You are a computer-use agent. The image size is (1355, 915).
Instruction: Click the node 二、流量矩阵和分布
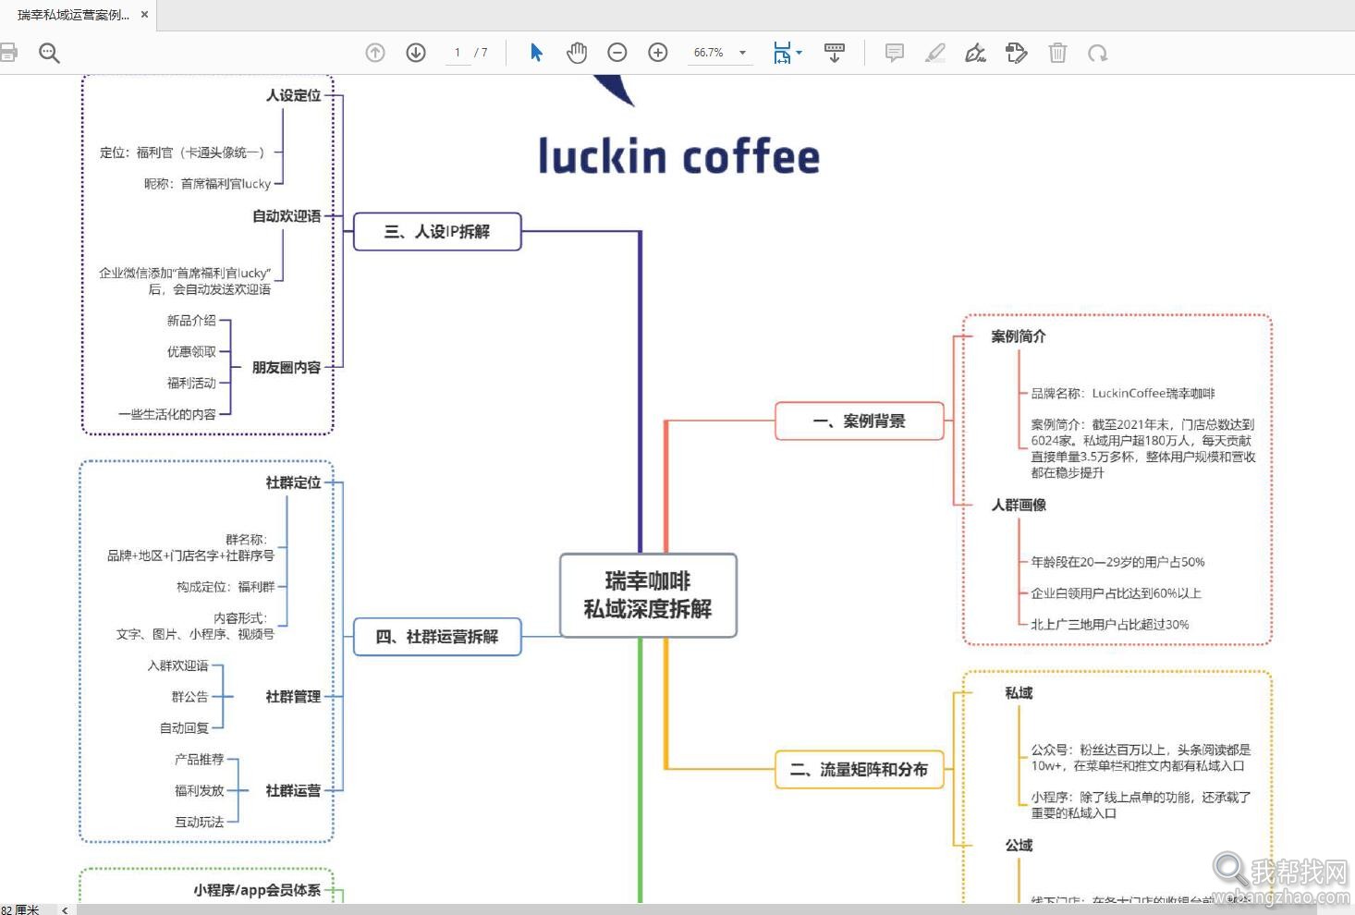(x=860, y=769)
